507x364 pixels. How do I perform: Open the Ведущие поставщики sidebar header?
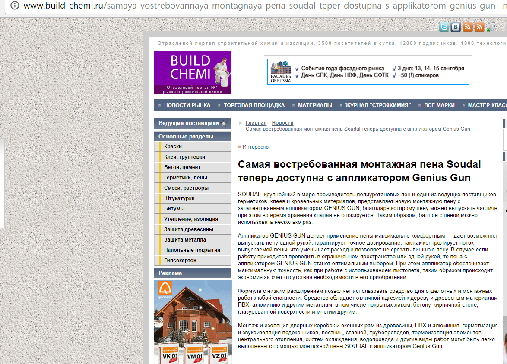click(193, 123)
